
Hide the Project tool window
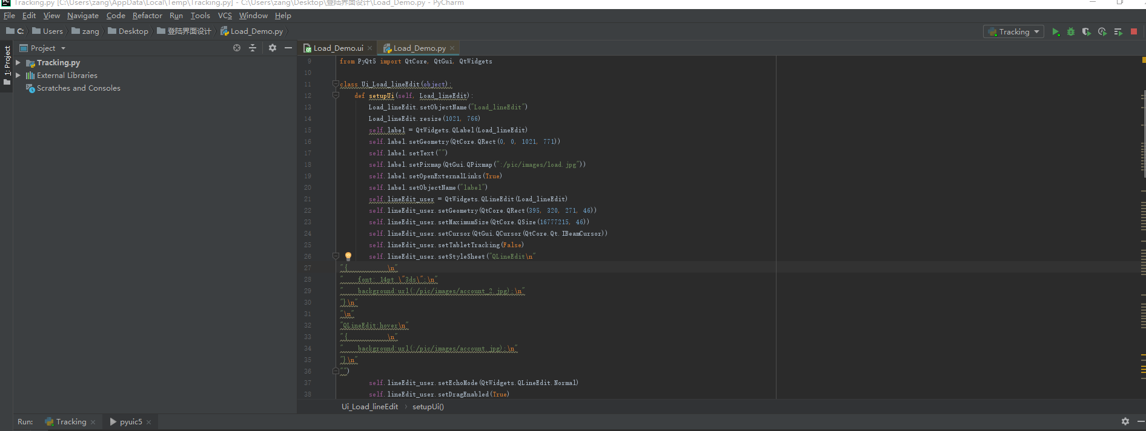pyautogui.click(x=288, y=48)
